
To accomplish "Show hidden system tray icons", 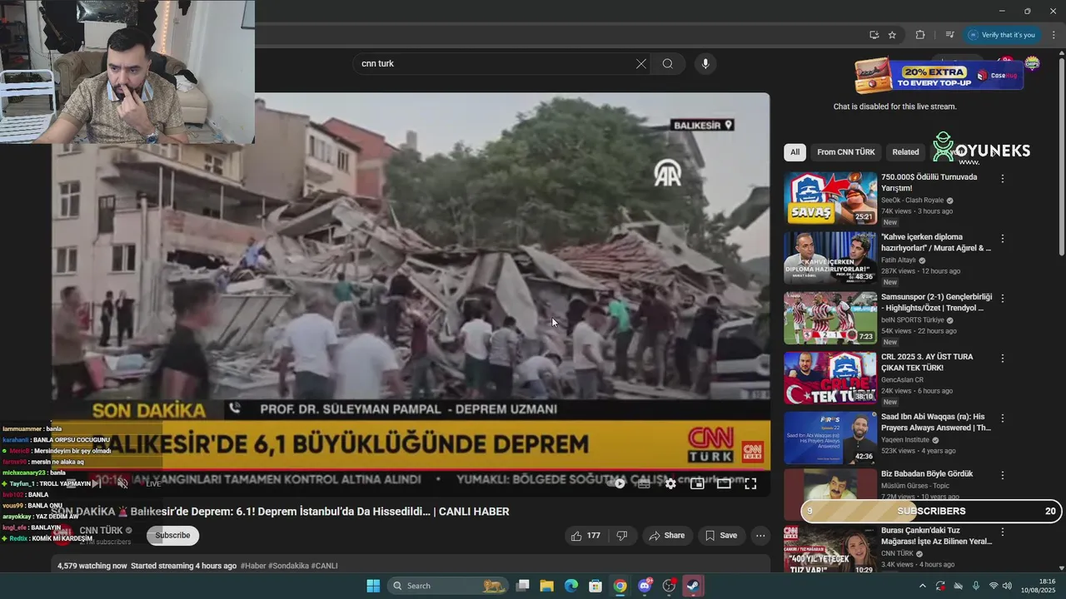I will (x=922, y=586).
